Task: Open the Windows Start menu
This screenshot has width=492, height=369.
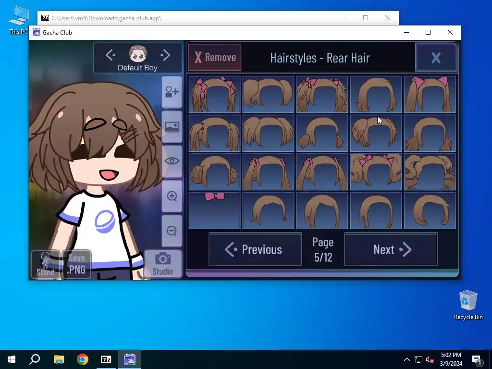Action: pos(12,359)
